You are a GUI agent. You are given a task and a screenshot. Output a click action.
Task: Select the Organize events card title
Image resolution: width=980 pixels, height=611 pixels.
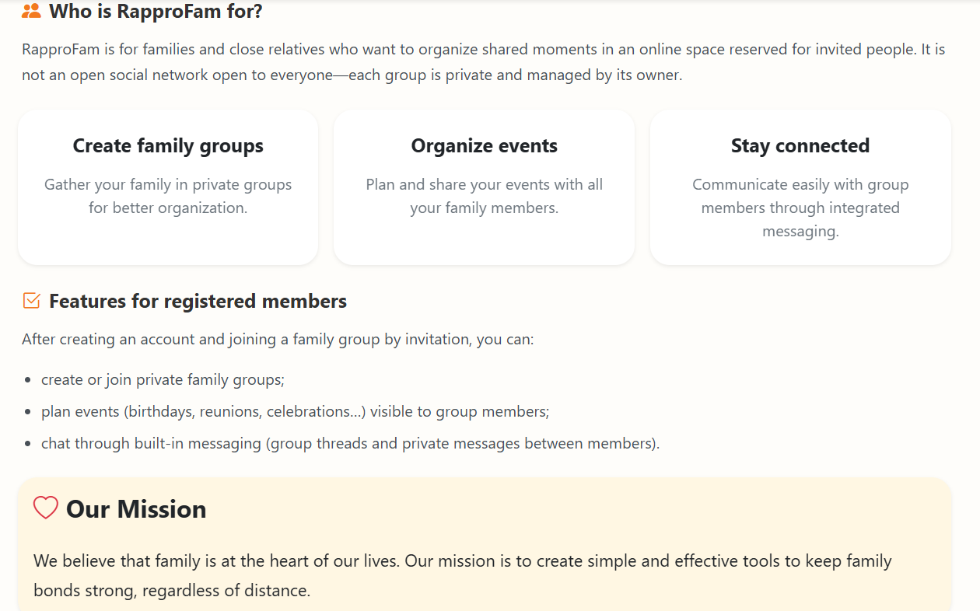485,146
